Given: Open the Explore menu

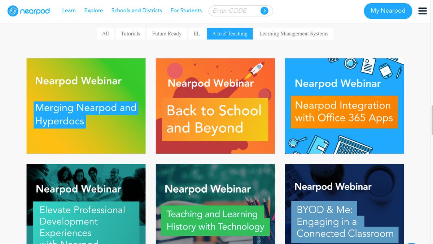Looking at the screenshot, I should point(93,10).
